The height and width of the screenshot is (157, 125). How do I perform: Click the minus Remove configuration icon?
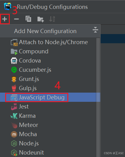point(16,19)
